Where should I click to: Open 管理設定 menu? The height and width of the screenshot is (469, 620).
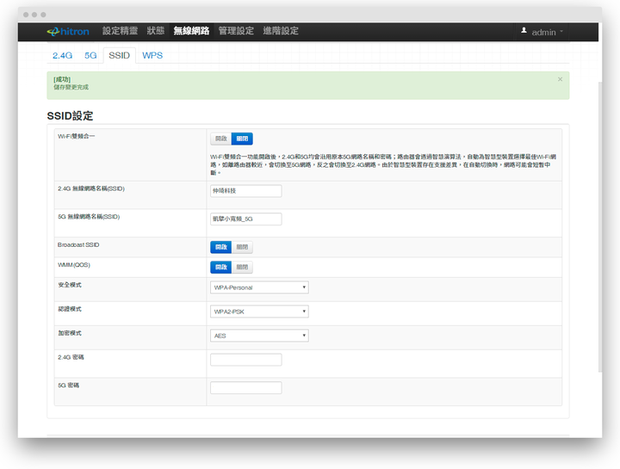[236, 31]
